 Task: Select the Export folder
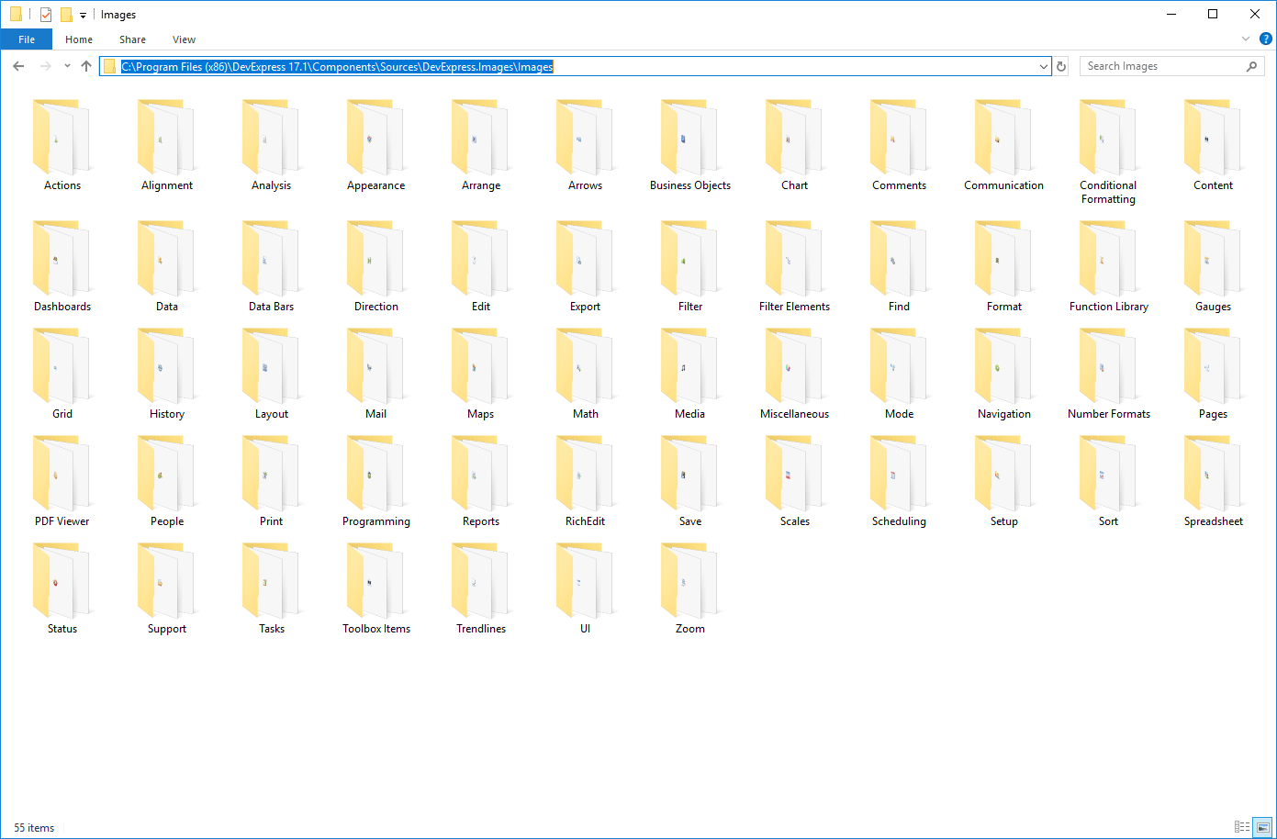pos(586,267)
